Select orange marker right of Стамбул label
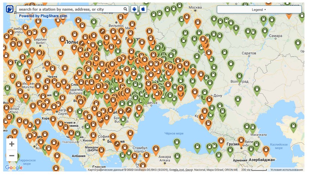 click(156, 150)
